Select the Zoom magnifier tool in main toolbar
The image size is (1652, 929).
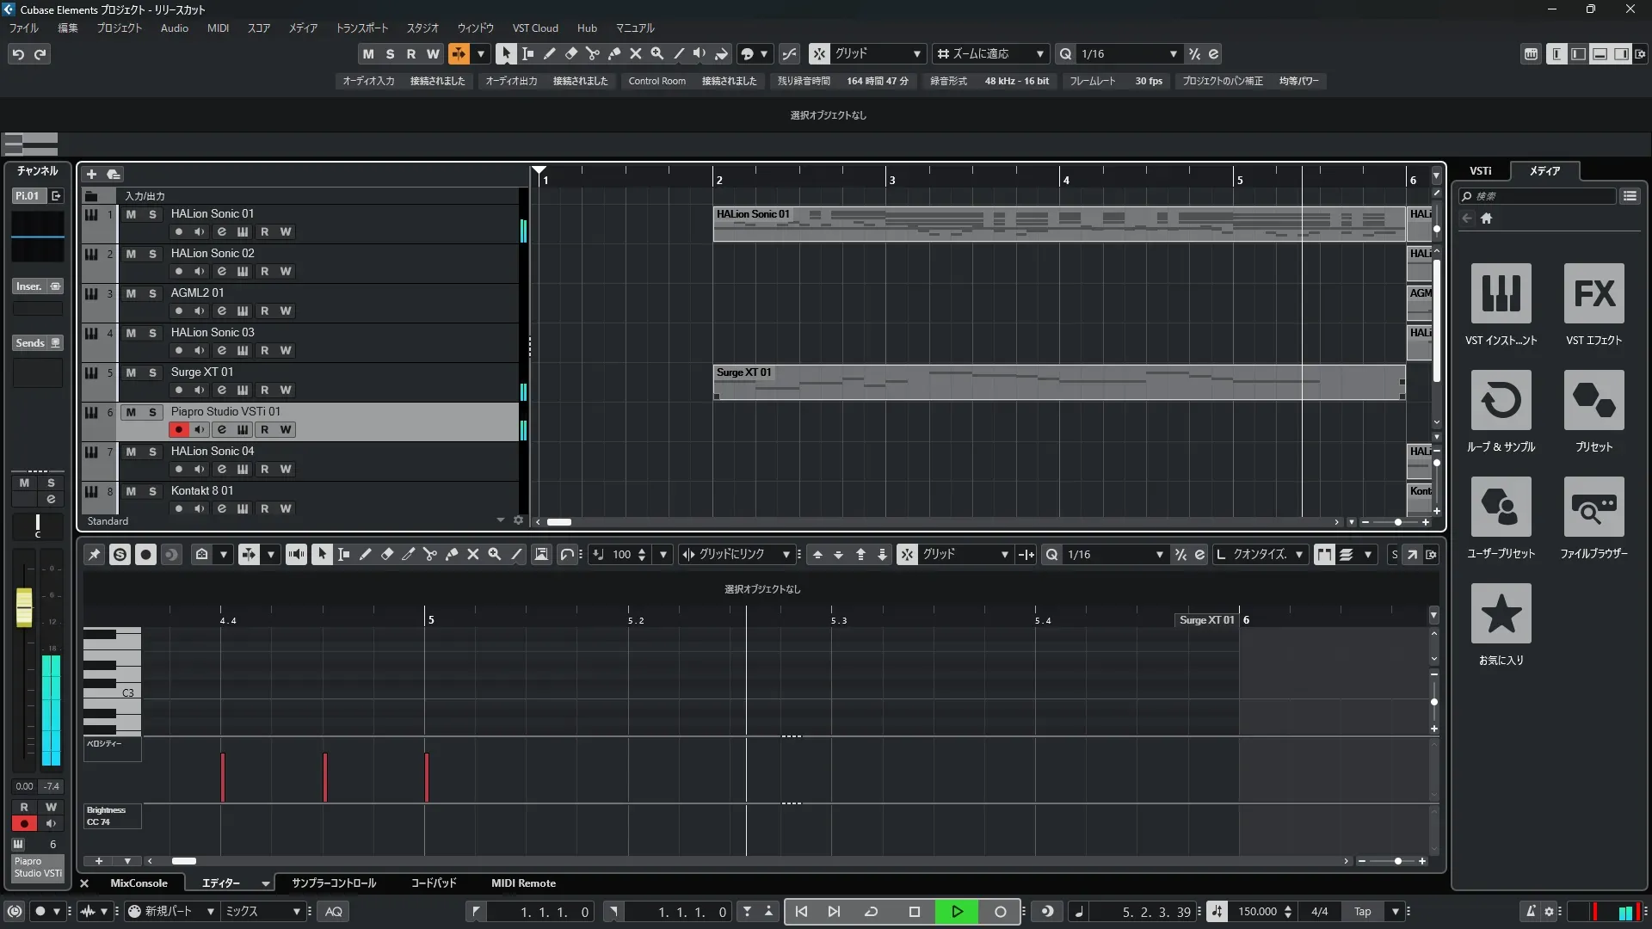(x=657, y=53)
